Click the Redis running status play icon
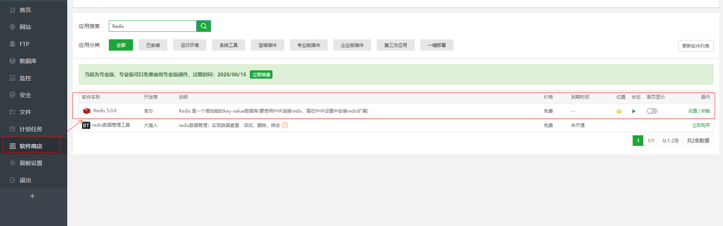The width and height of the screenshot is (723, 226). click(634, 111)
